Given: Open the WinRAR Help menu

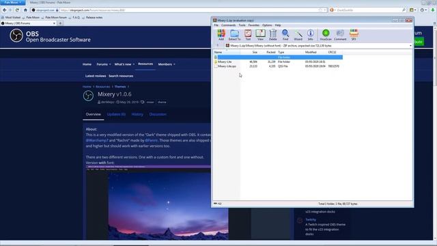Looking at the screenshot, I should coord(278,25).
